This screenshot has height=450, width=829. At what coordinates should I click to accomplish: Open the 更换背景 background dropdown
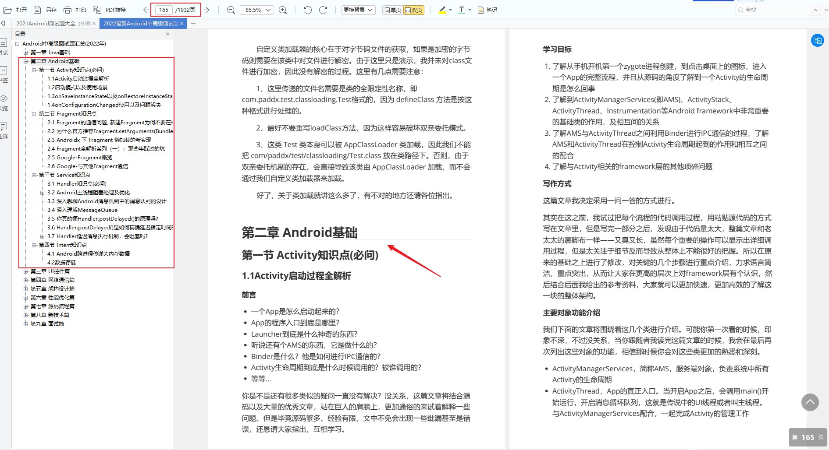click(x=358, y=10)
